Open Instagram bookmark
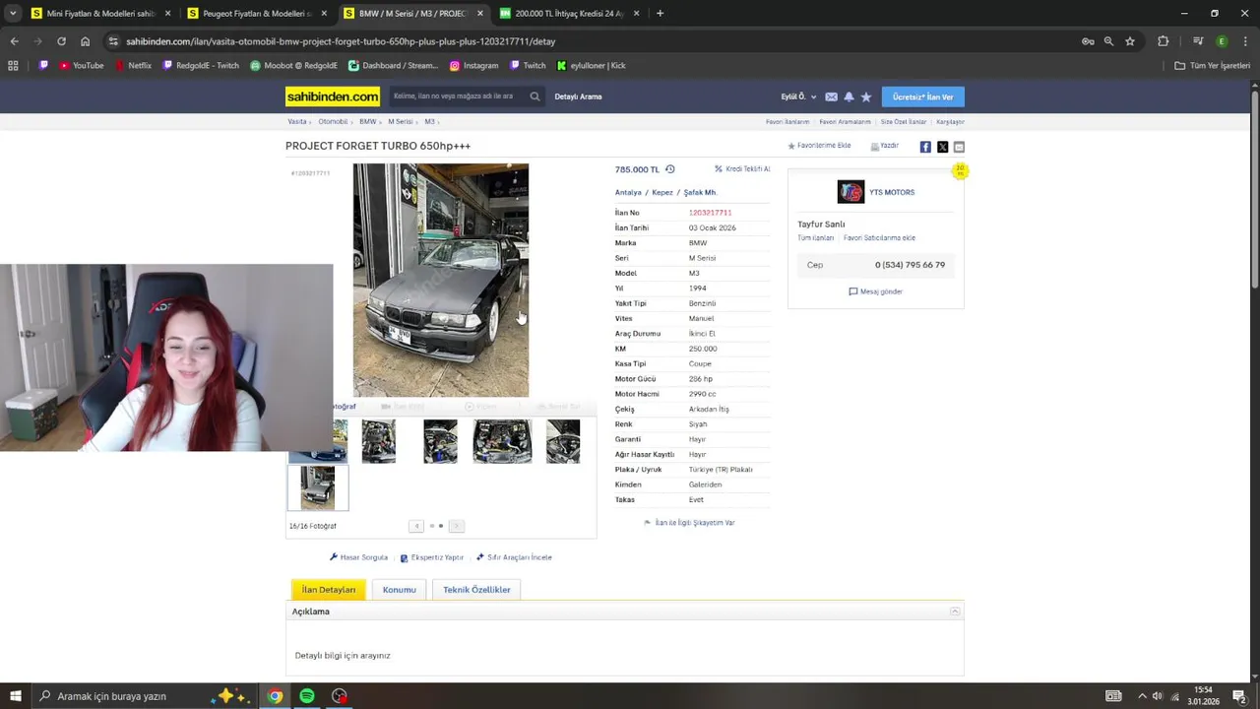The width and height of the screenshot is (1260, 709). [473, 66]
